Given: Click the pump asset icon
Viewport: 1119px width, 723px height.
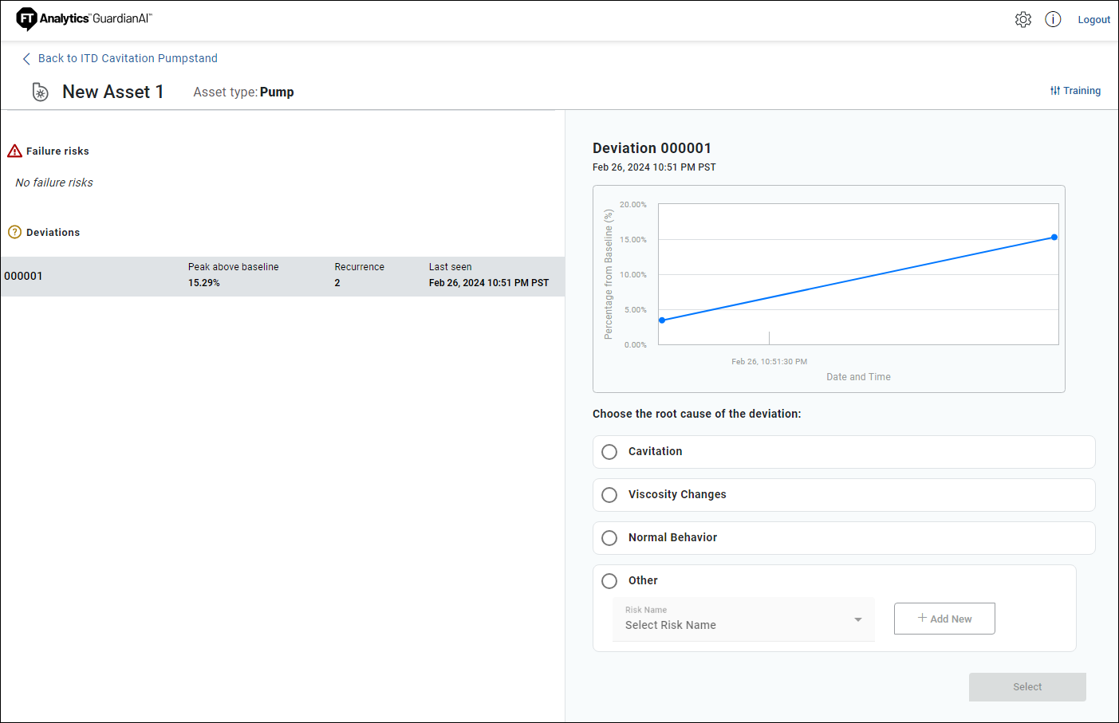Looking at the screenshot, I should click(x=40, y=92).
